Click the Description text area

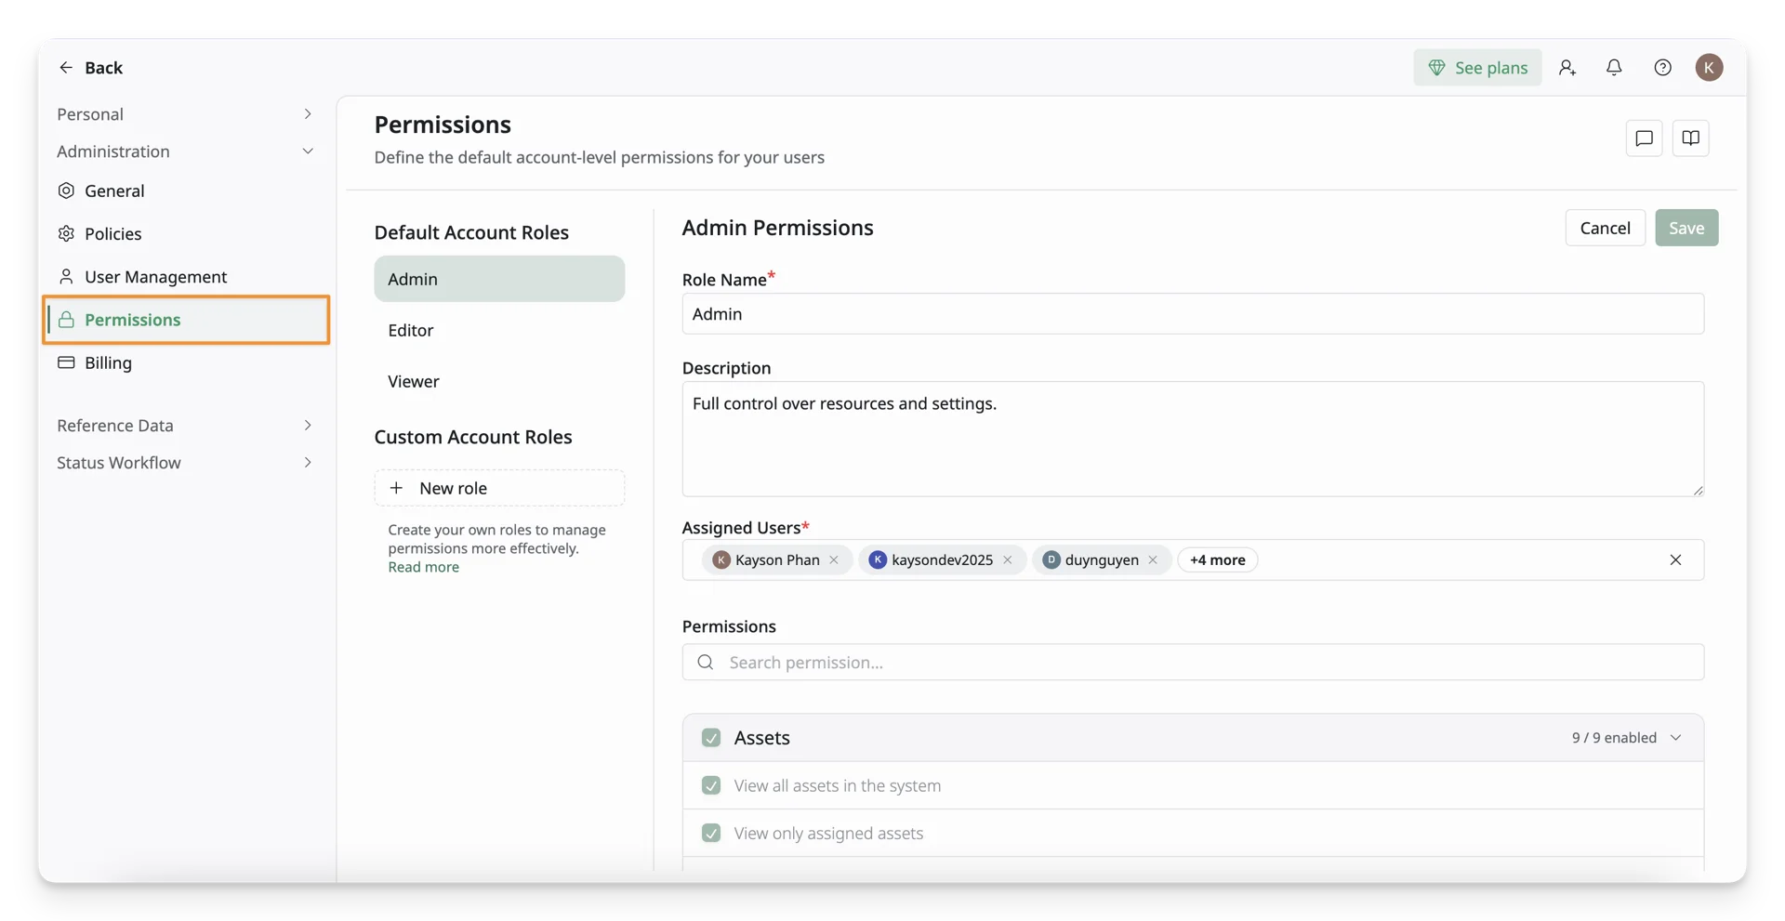(x=1193, y=439)
